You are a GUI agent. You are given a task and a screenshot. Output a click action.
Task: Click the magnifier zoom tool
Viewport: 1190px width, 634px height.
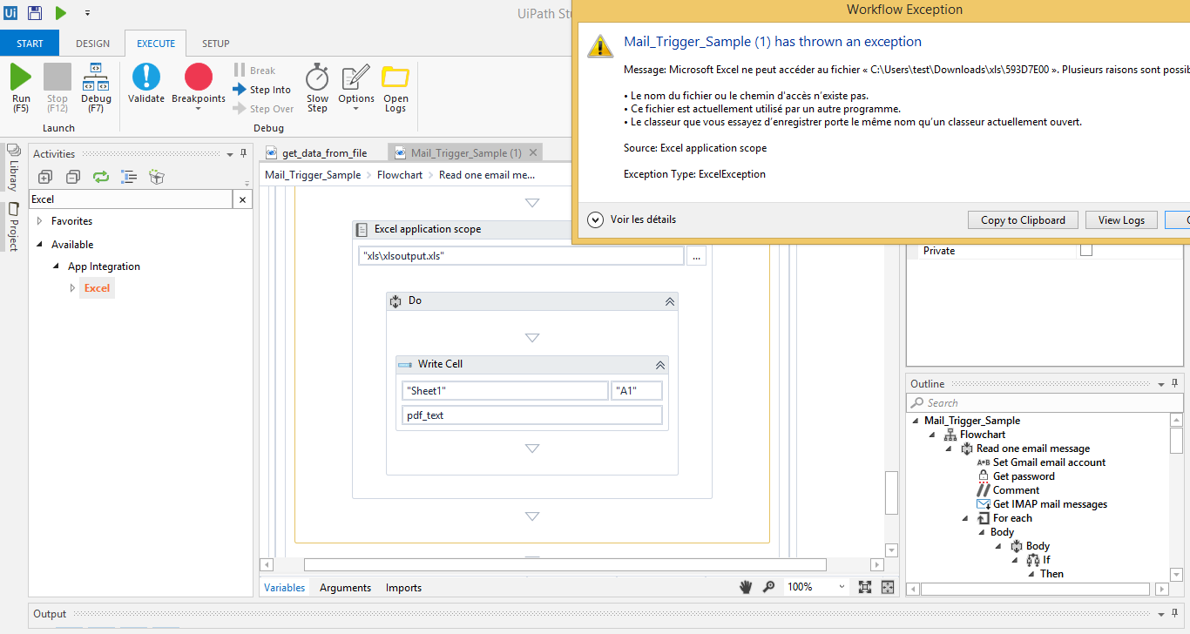[x=768, y=587]
